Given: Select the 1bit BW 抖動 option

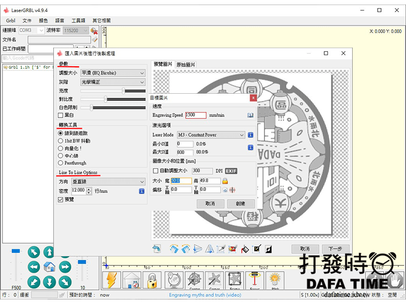Looking at the screenshot, I should coord(60,141).
